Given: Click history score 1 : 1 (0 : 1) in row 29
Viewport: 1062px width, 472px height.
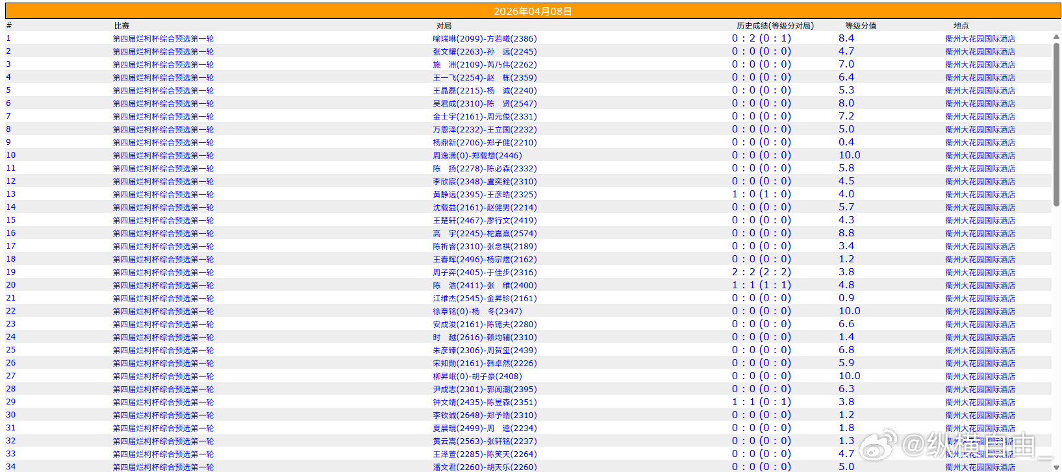Looking at the screenshot, I should point(761,402).
